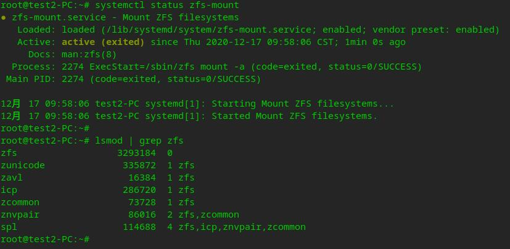The height and width of the screenshot is (249, 510).
Task: Click the zfs module size 3293184
Action: click(136, 153)
